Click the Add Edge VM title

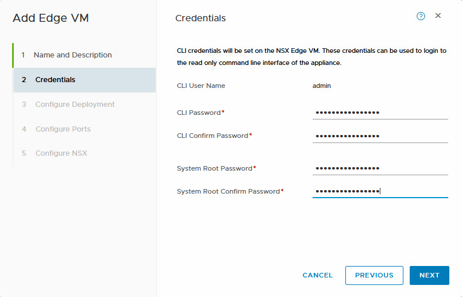(x=51, y=18)
